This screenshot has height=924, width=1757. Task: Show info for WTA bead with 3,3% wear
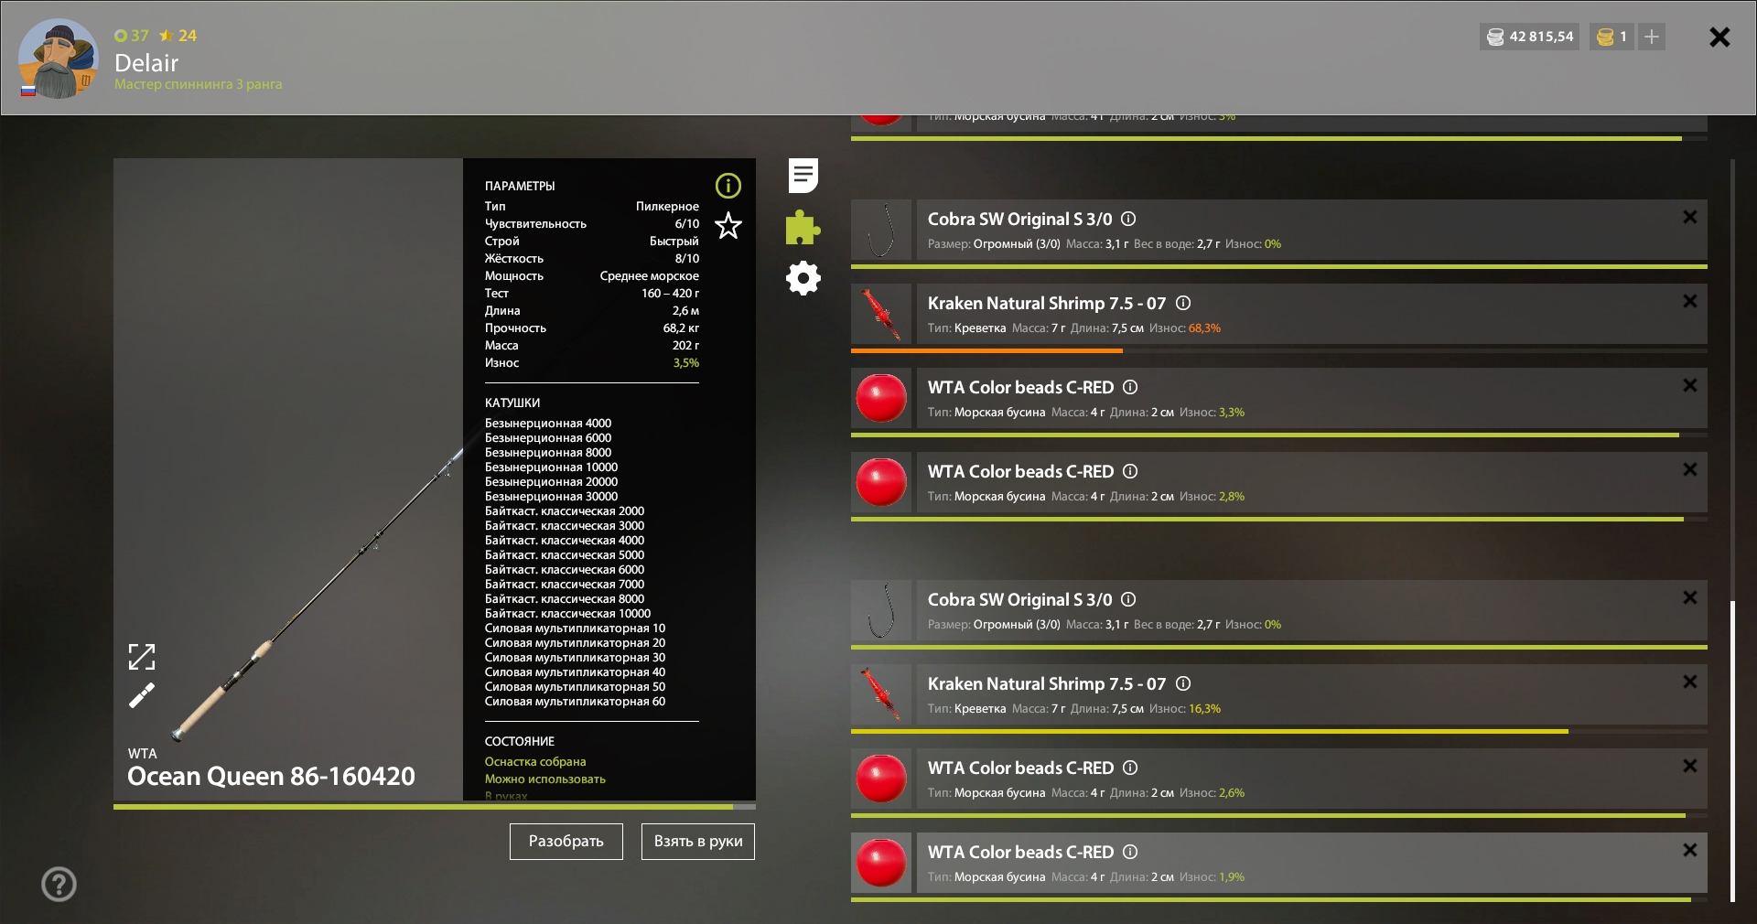(x=1130, y=387)
